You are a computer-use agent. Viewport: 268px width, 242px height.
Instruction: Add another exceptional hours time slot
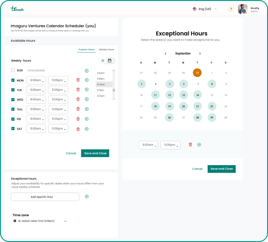pyautogui.click(x=199, y=145)
